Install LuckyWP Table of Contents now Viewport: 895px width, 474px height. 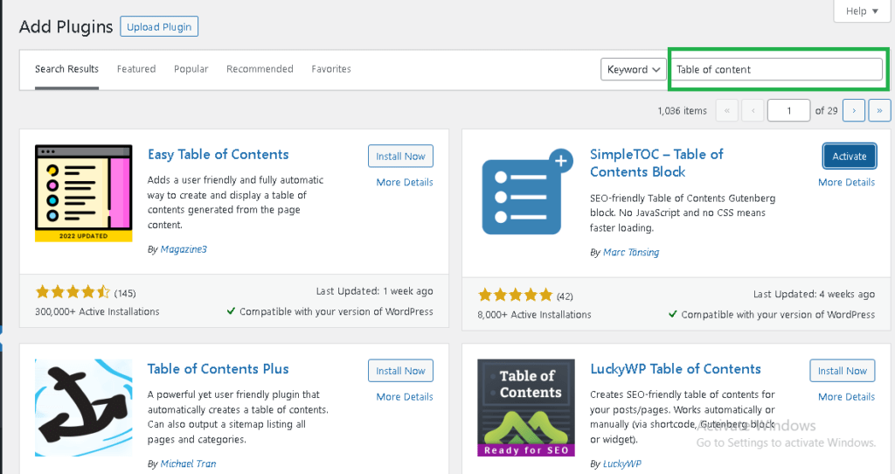click(x=843, y=371)
